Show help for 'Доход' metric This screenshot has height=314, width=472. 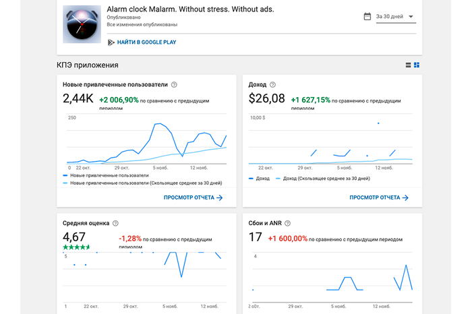pyautogui.click(x=272, y=85)
